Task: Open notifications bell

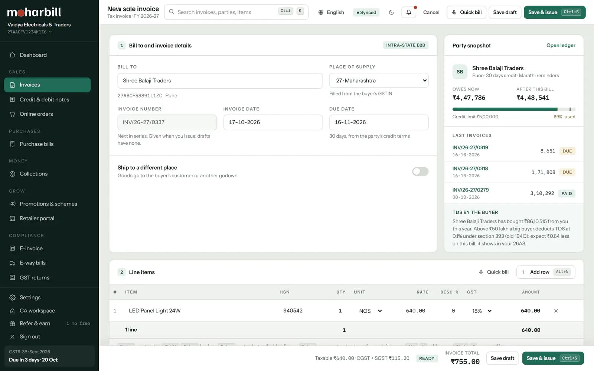Action: pyautogui.click(x=409, y=12)
